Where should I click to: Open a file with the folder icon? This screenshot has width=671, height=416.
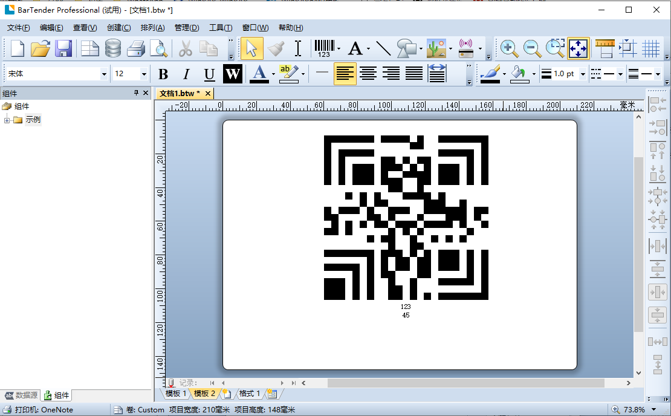click(x=41, y=48)
